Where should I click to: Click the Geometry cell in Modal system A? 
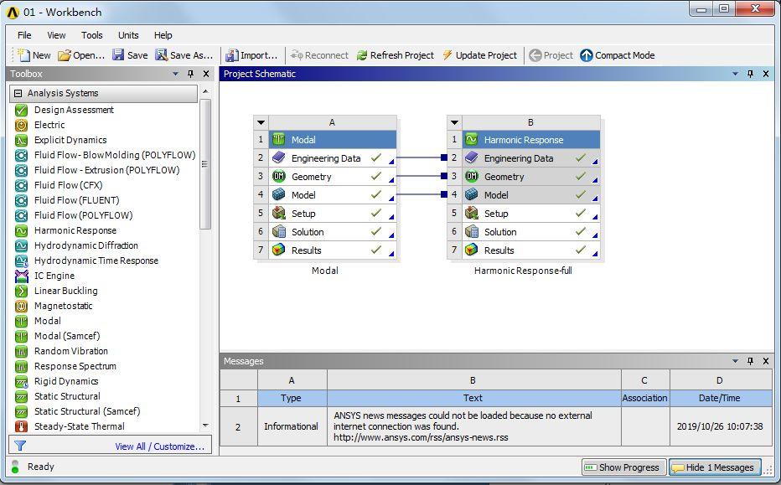point(333,177)
